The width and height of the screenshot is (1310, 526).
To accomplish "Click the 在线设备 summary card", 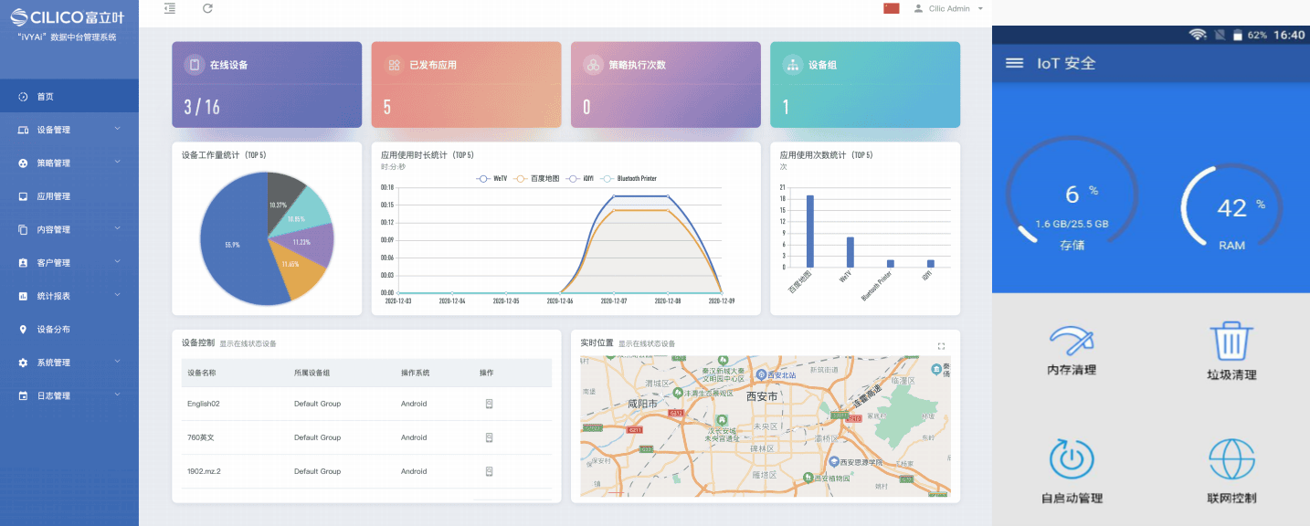I will (x=267, y=84).
